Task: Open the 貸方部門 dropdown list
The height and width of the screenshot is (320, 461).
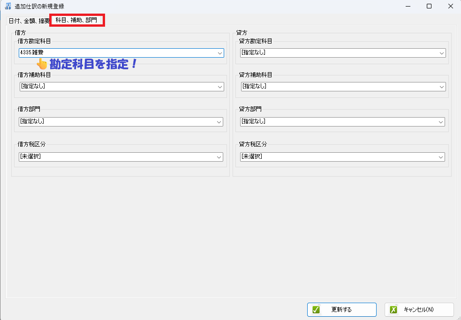Action: (441, 122)
